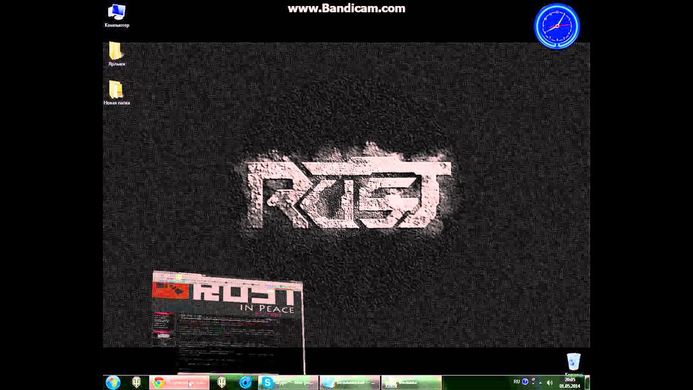This screenshot has width=693, height=390.
Task: Click the Show desktop button strip
Action: point(587,382)
